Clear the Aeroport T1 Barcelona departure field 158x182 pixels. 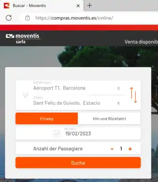[118, 88]
